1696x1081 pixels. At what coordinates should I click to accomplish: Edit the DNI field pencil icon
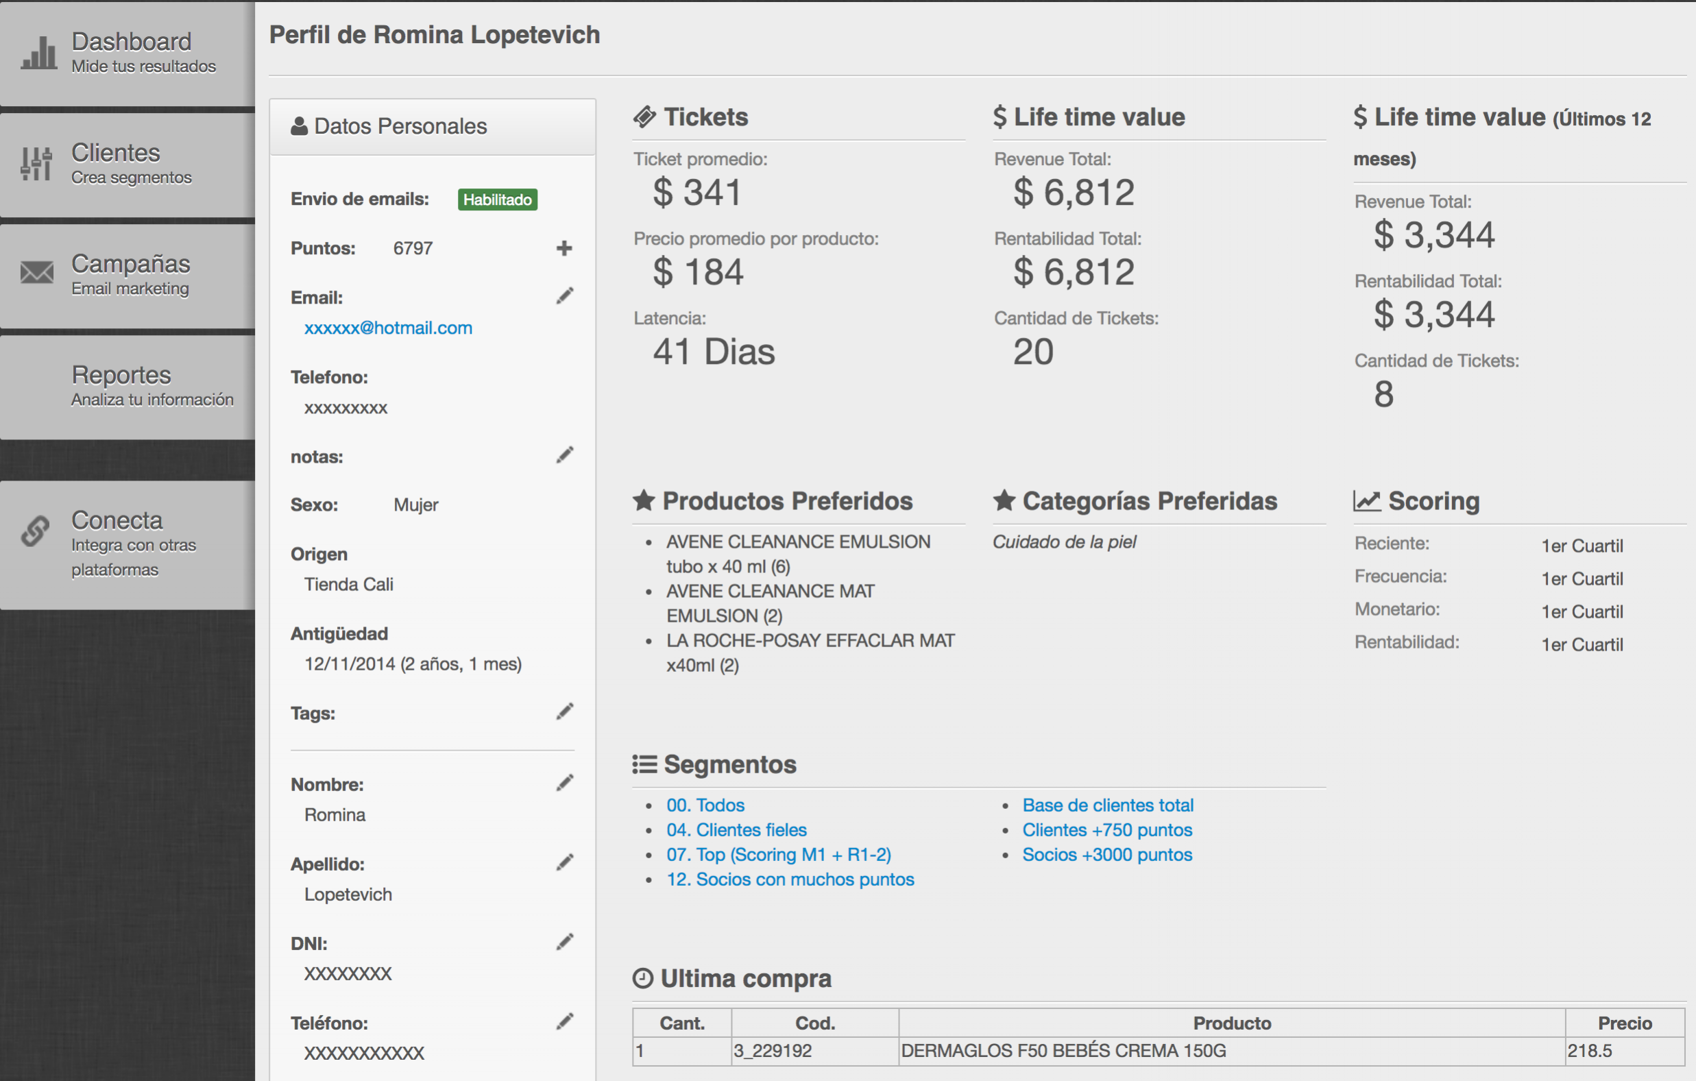[x=565, y=942]
